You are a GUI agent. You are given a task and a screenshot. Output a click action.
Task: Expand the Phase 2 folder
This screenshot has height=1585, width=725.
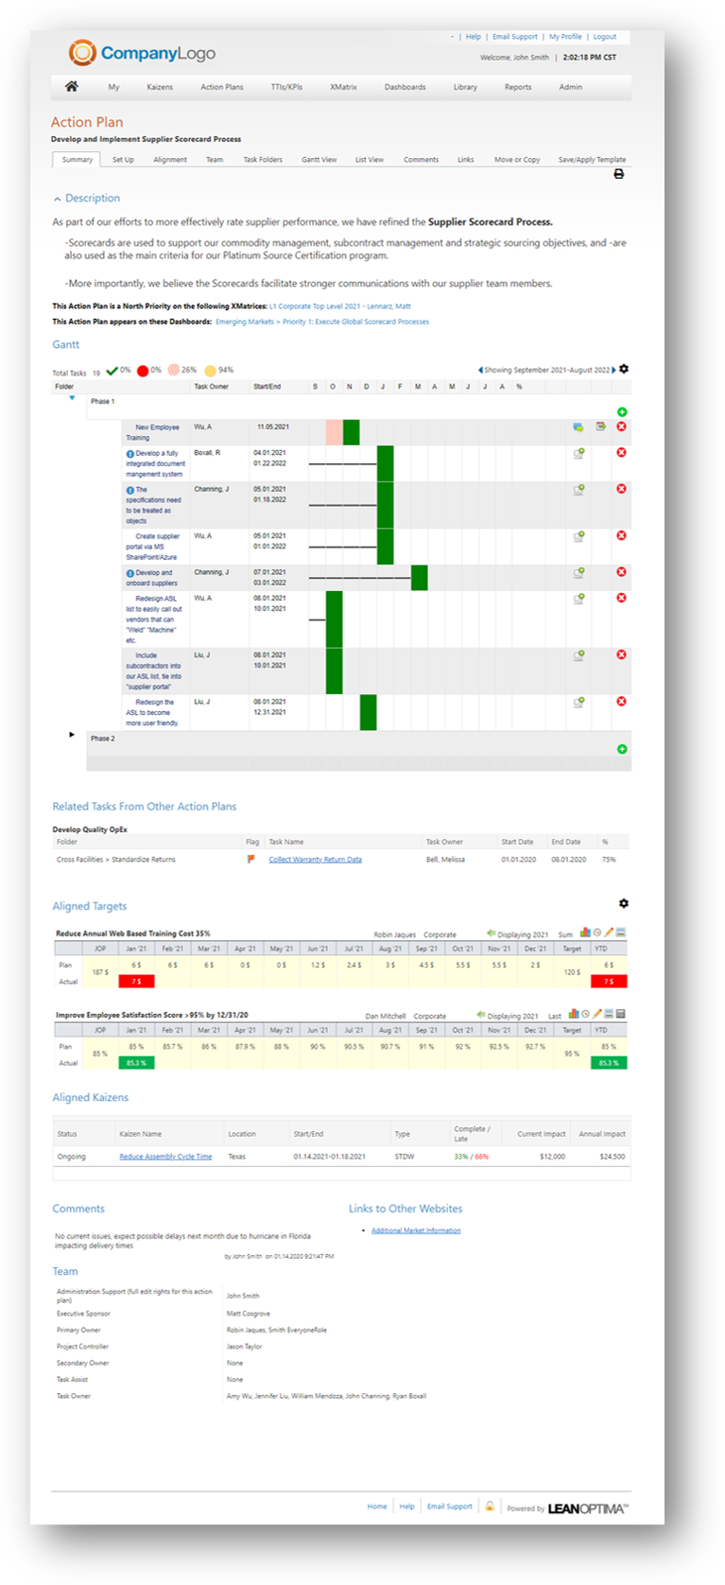point(72,735)
